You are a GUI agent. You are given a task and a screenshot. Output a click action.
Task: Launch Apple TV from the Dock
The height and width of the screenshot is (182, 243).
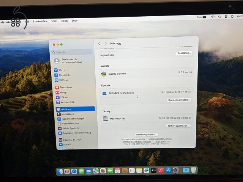153,170
